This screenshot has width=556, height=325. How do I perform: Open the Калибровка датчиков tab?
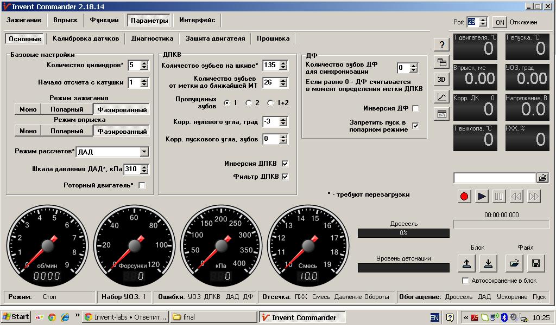[x=86, y=38]
